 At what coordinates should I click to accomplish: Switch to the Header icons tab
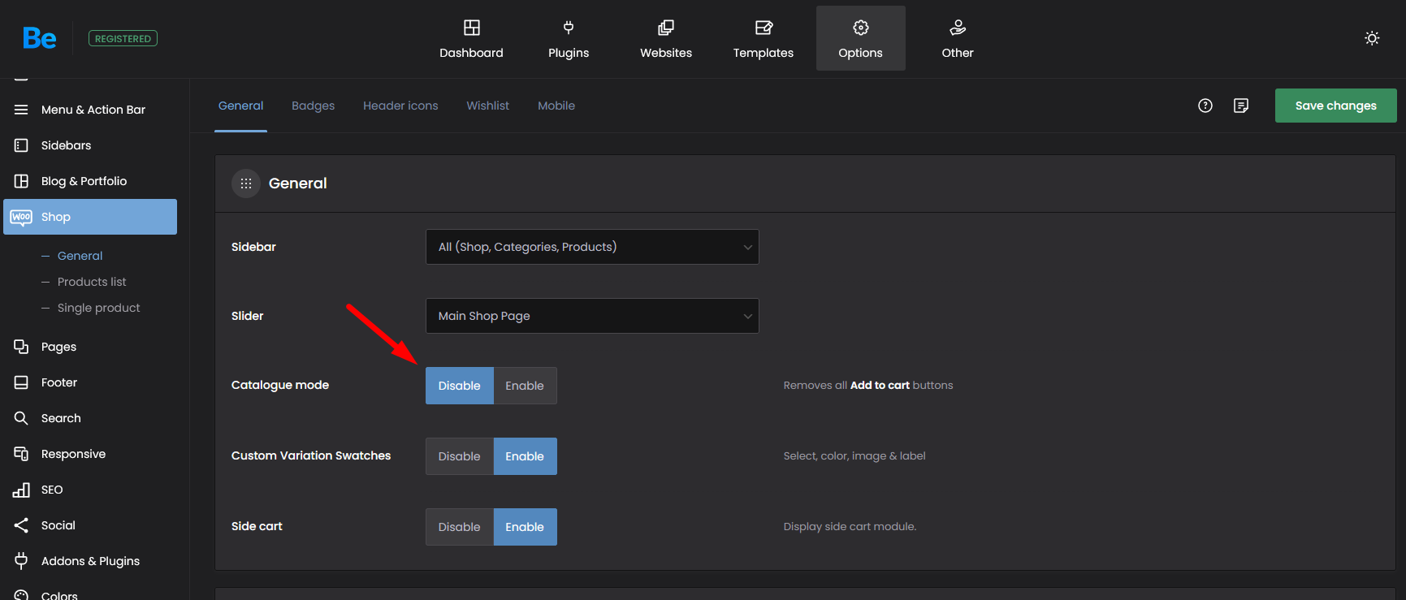coord(400,106)
